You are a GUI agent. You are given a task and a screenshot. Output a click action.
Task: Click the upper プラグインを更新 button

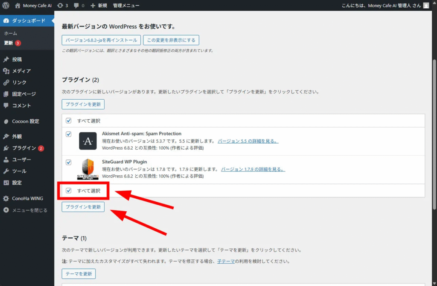point(83,104)
